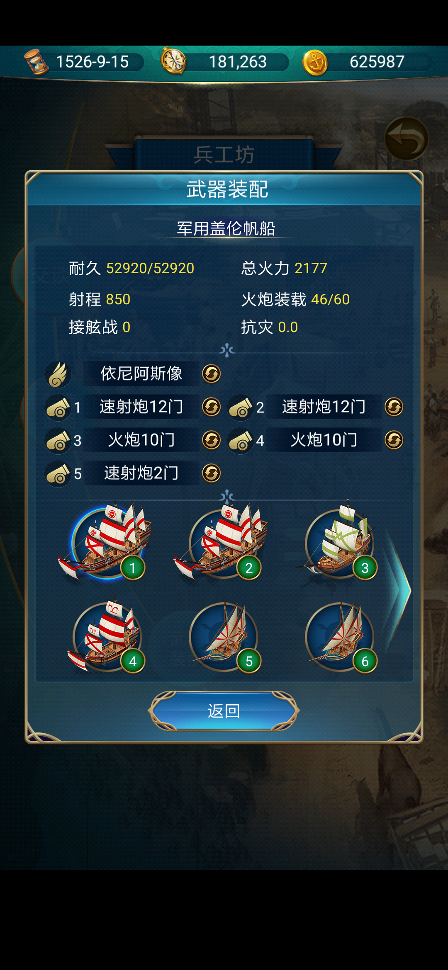Screen dimensions: 448x970
Task: Click the 返回 button
Action: (224, 711)
